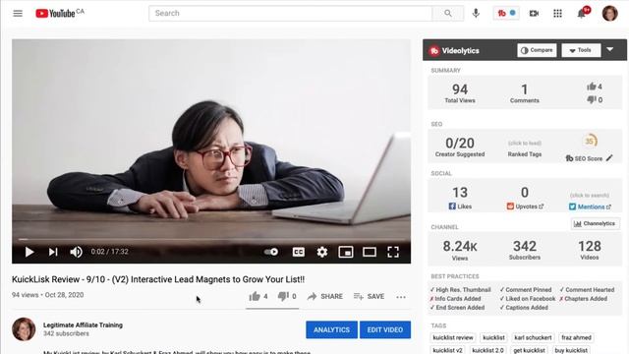Image resolution: width=629 pixels, height=354 pixels.
Task: Click the video progress bar
Action: click(x=211, y=240)
